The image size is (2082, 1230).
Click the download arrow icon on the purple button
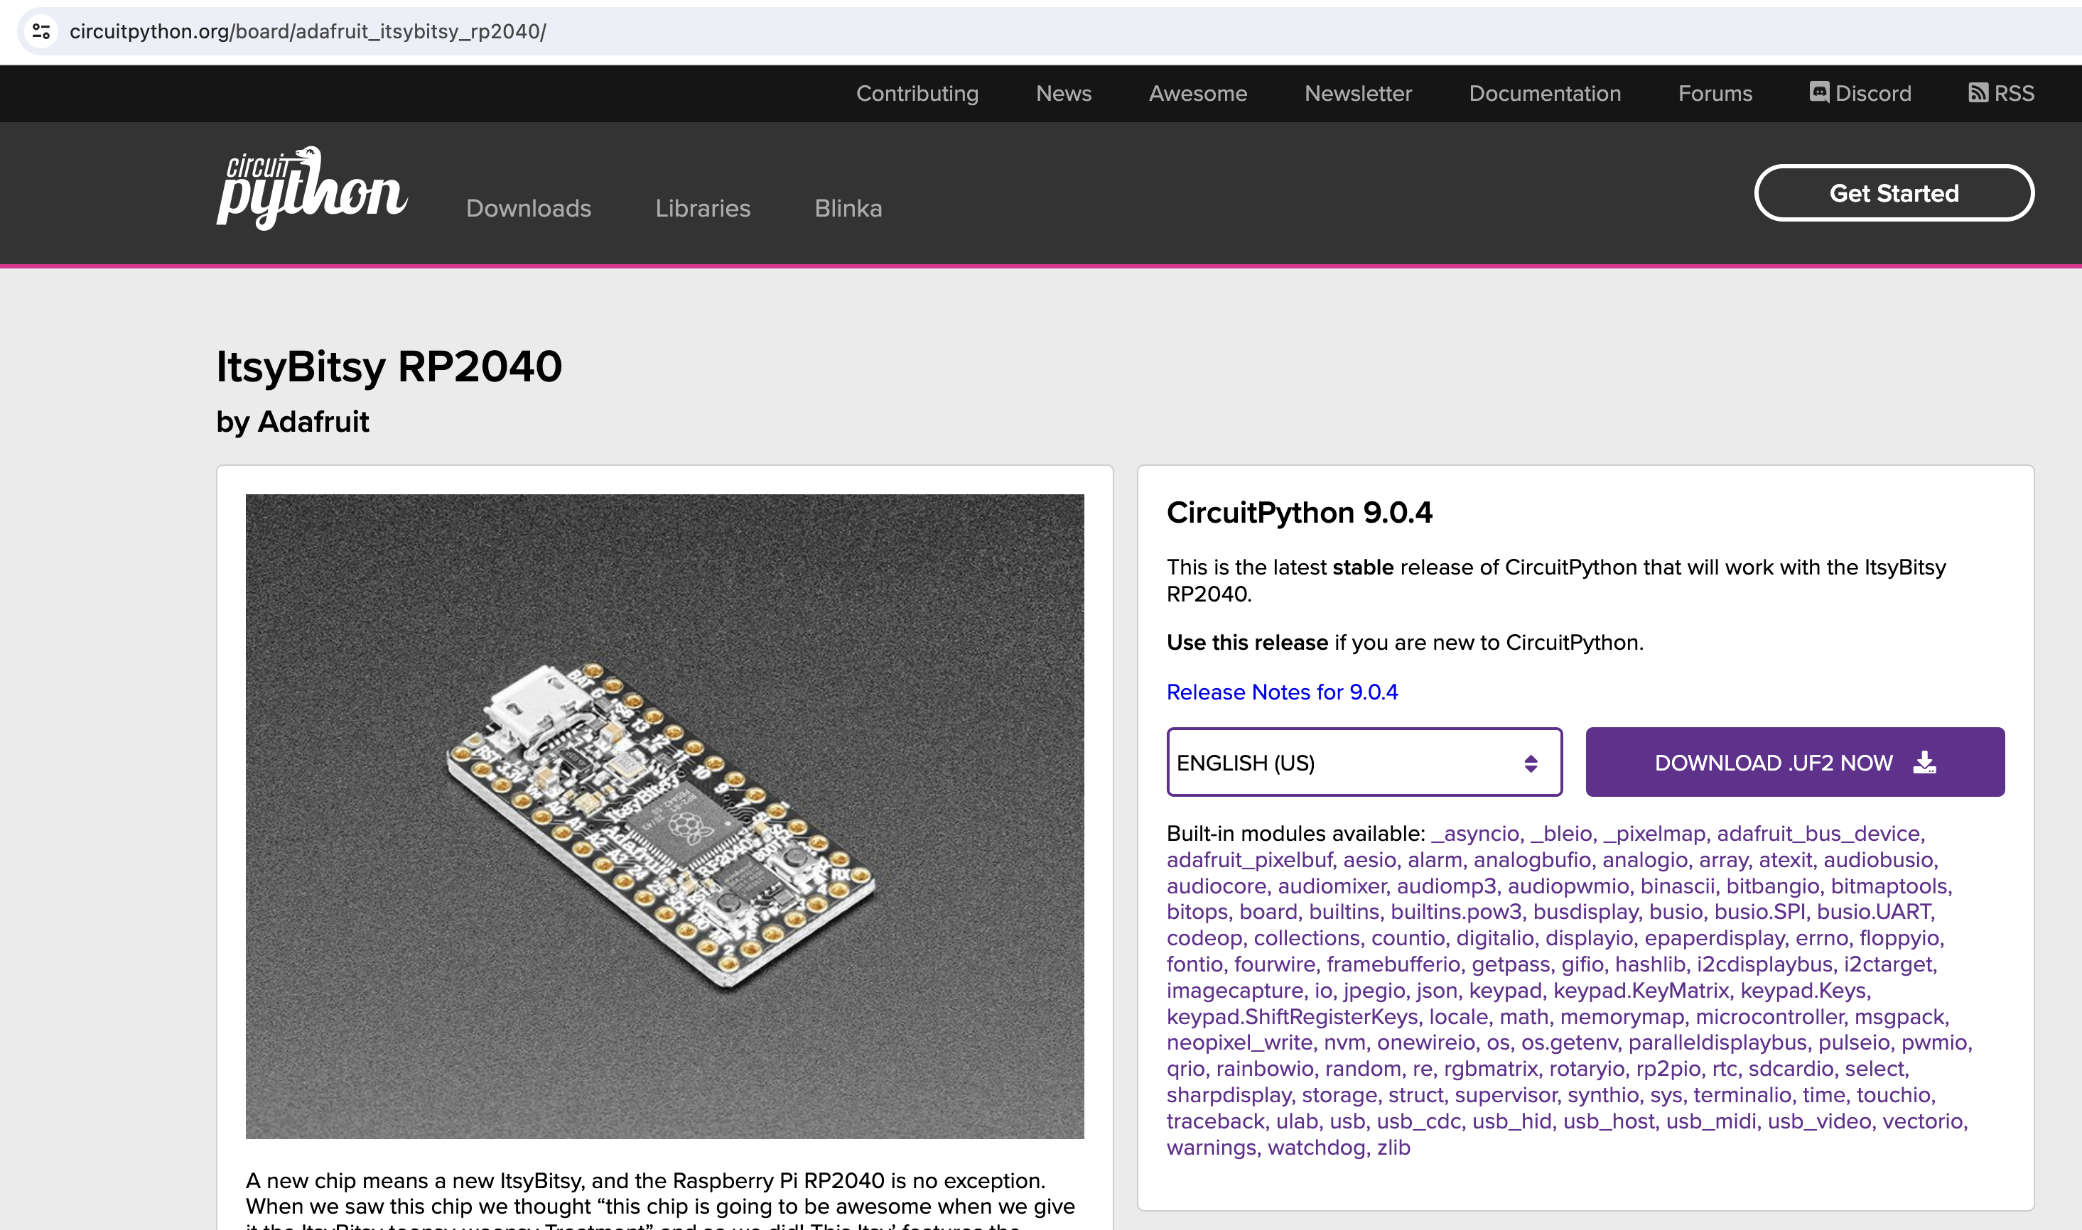point(1925,763)
